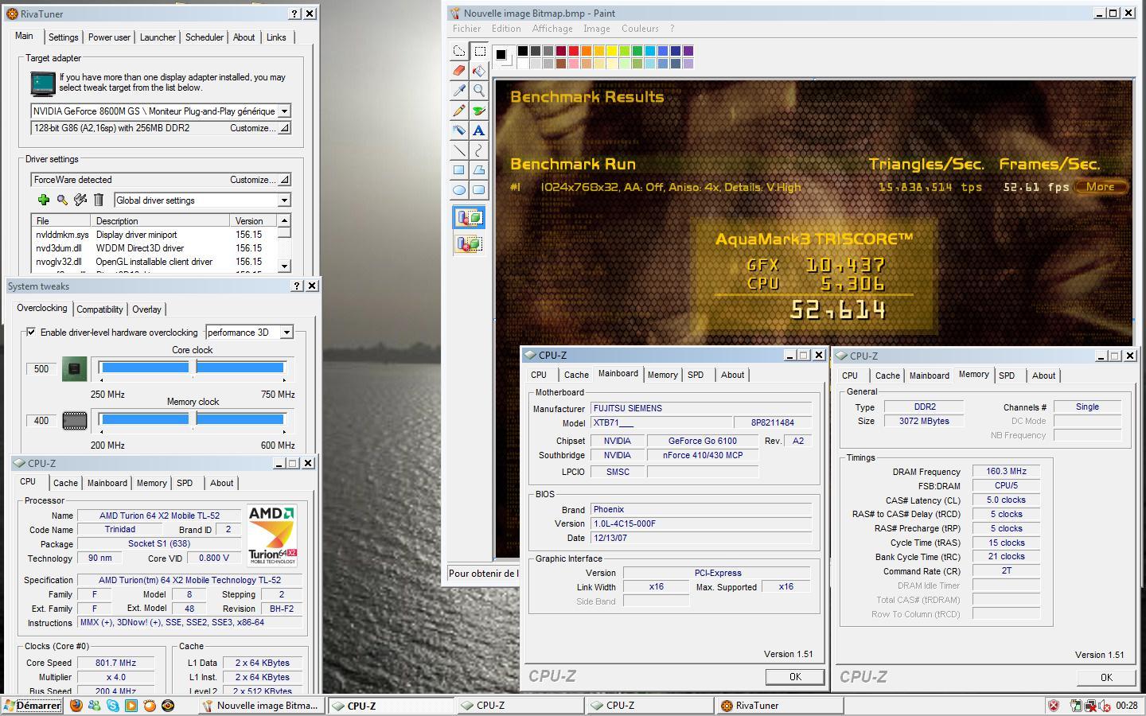Click the monitor icon under Target adapter

43,83
